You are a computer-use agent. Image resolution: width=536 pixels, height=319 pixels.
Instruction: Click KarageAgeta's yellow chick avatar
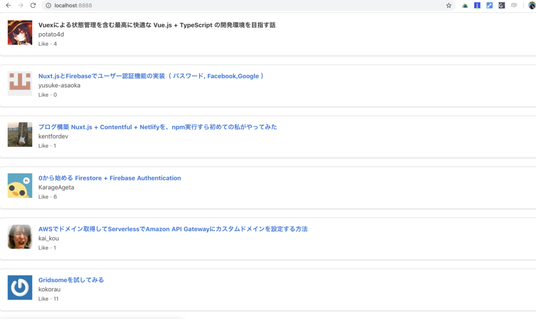pos(20,186)
